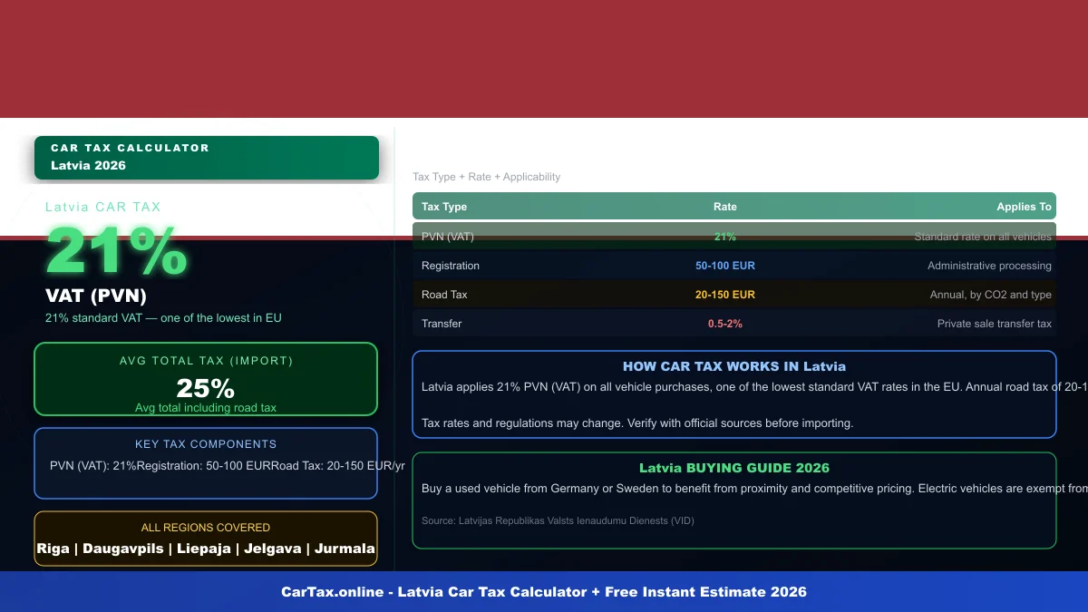
Task: Select the Transfer row label
Action: (x=442, y=324)
